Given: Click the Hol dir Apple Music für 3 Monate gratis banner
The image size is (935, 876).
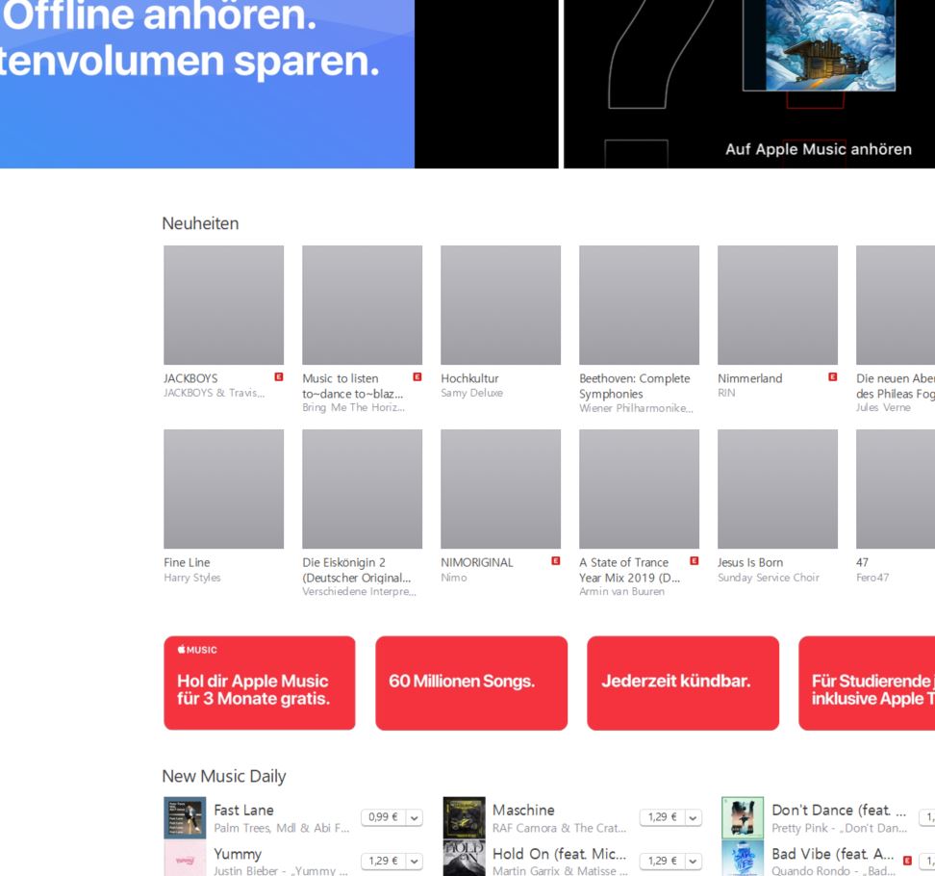Looking at the screenshot, I should point(260,683).
